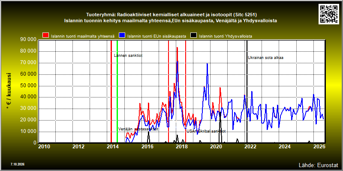Click the green vertical marker line

[117, 91]
